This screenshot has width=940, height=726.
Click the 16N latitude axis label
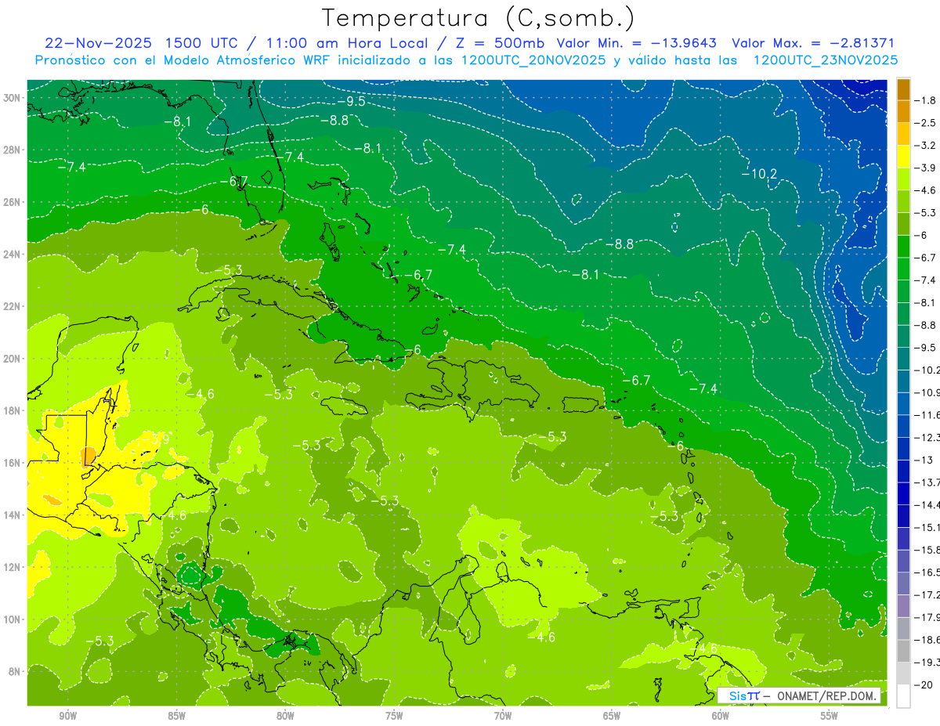13,463
